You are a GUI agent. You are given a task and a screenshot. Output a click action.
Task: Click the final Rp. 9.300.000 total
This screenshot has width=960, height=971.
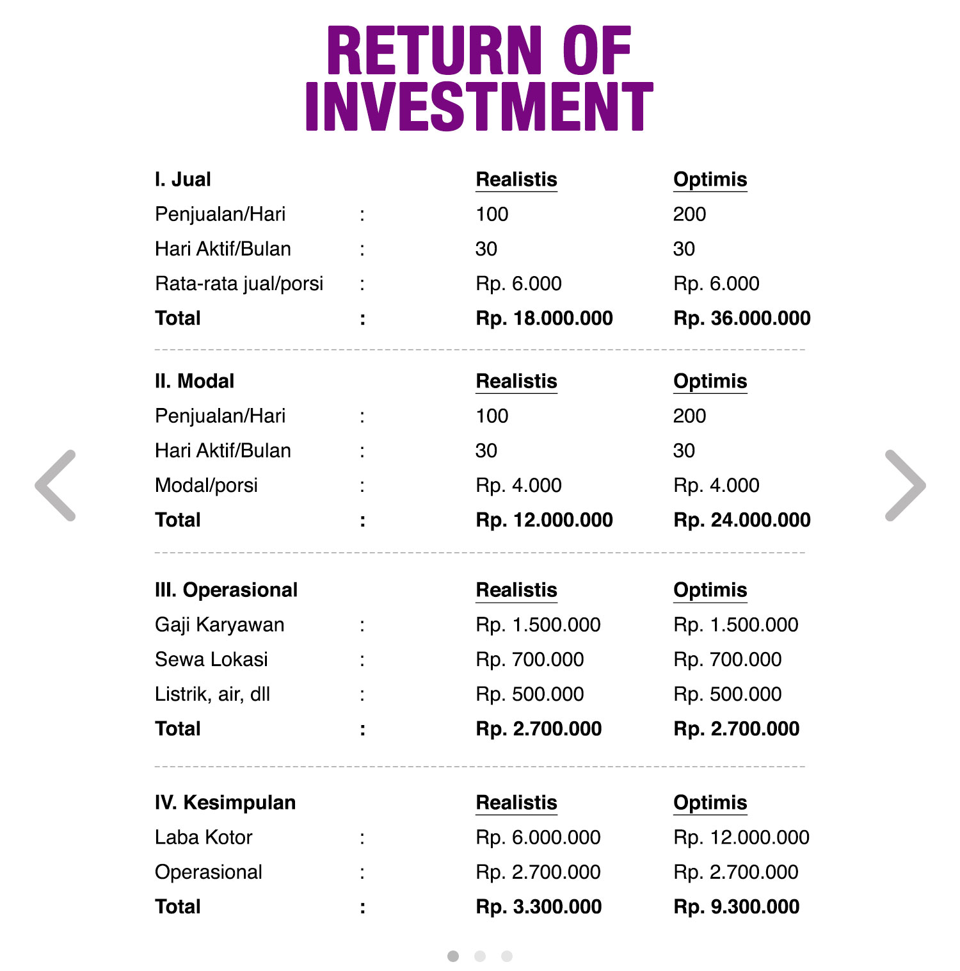(x=736, y=907)
